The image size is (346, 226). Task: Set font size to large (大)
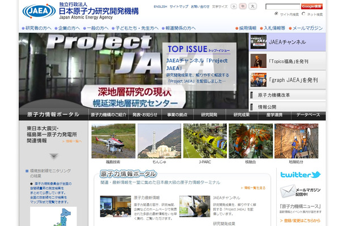click(x=252, y=6)
